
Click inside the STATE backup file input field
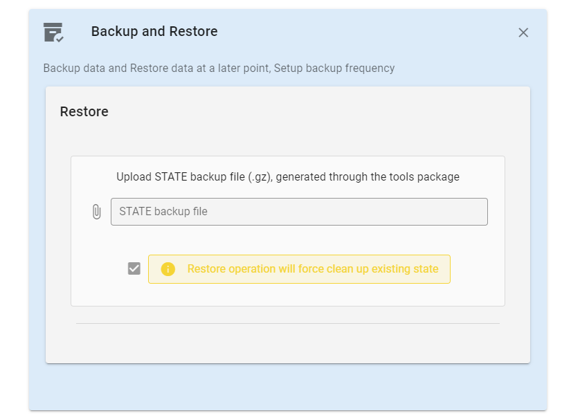(x=299, y=211)
